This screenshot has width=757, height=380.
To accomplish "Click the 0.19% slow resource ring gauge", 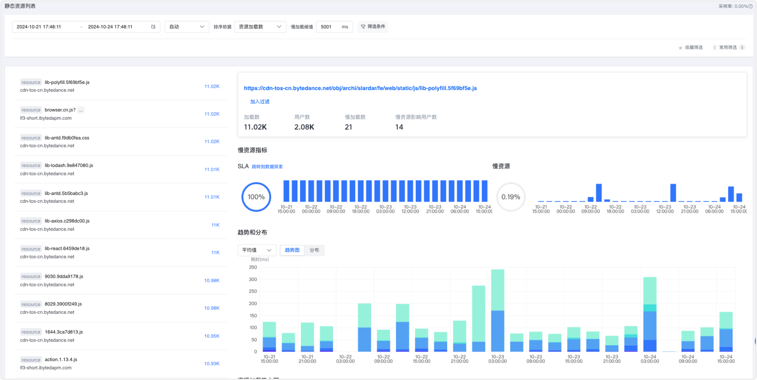I will (511, 197).
